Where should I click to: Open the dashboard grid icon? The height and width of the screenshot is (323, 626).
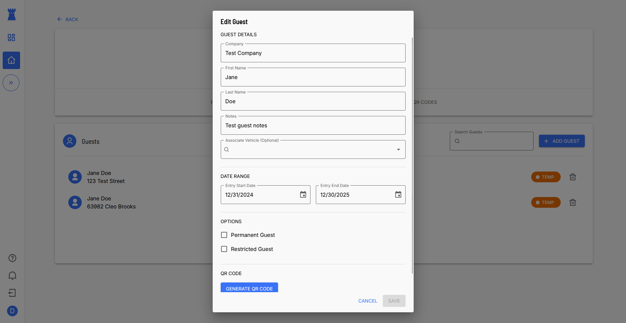11,38
